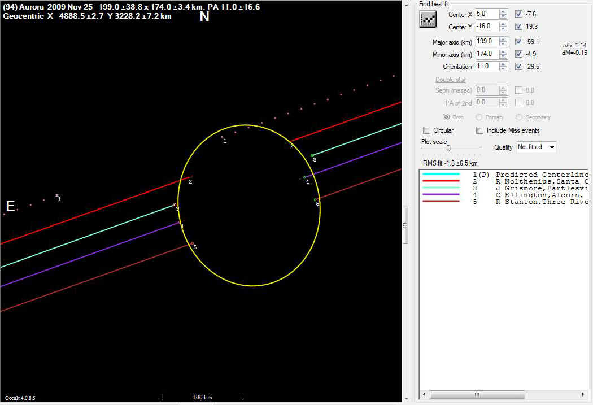The image size is (593, 405).
Task: Enable Include Miss events checkbox
Action: [x=479, y=130]
